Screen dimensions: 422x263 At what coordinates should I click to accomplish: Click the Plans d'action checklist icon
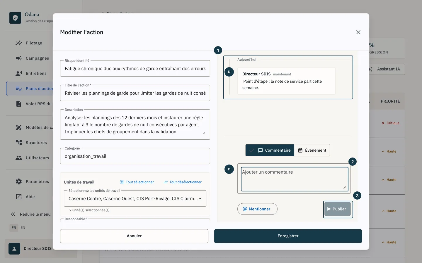[x=19, y=89]
